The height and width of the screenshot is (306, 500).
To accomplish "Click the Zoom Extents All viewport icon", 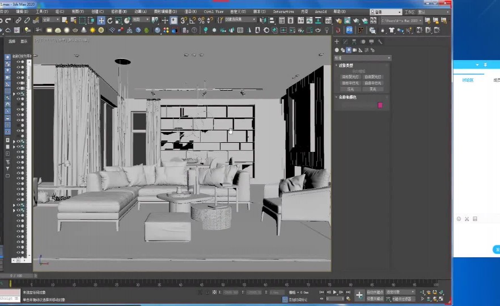I will [441, 292].
